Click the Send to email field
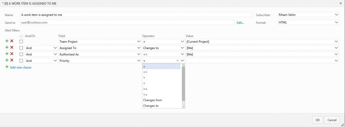Viewport: 345px width, 127px height. (x=127, y=23)
